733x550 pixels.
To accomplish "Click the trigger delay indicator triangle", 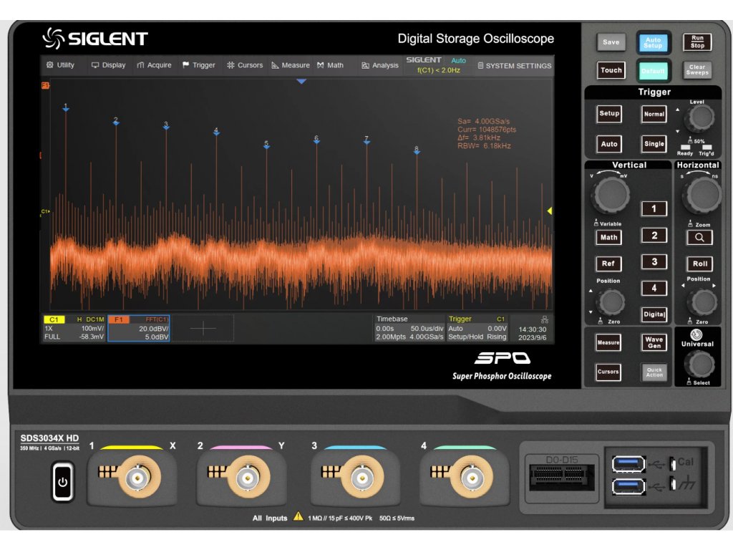I will click(x=301, y=82).
